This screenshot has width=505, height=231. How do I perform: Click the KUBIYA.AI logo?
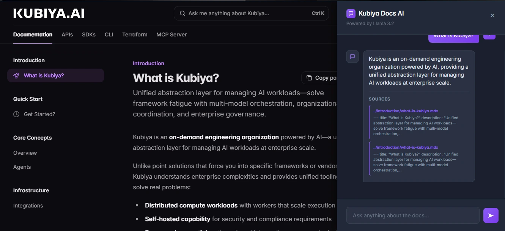[x=49, y=14]
